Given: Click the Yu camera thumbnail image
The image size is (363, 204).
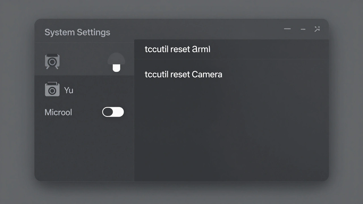Looking at the screenshot, I should coord(52,89).
